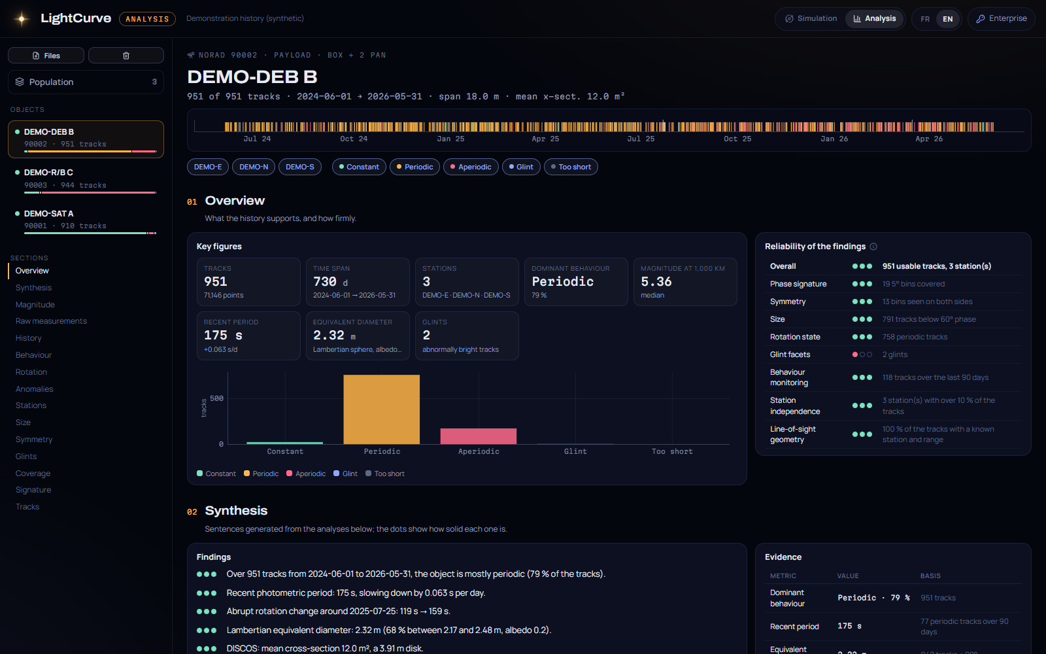This screenshot has width=1046, height=654.
Task: Select the DEMO-R/B C object
Action: [x=86, y=179]
